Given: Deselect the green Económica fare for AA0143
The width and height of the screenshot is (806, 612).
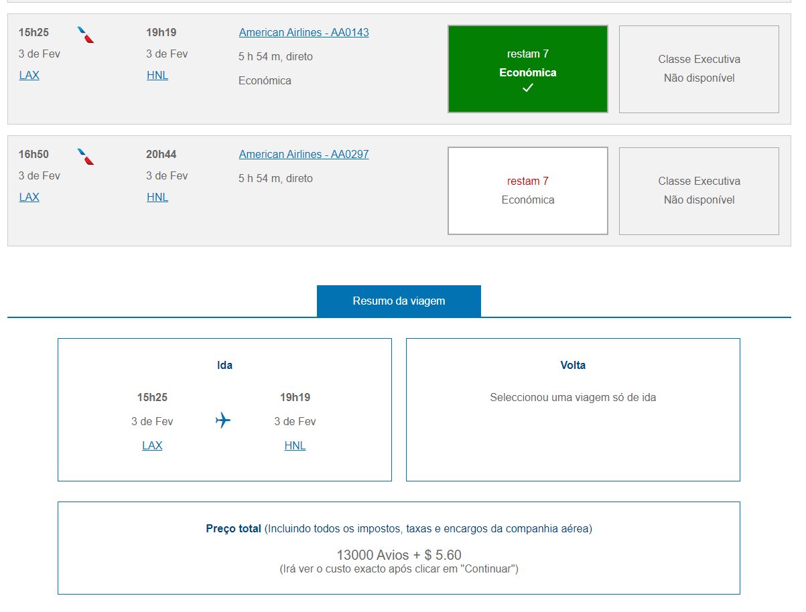Looking at the screenshot, I should click(x=528, y=69).
